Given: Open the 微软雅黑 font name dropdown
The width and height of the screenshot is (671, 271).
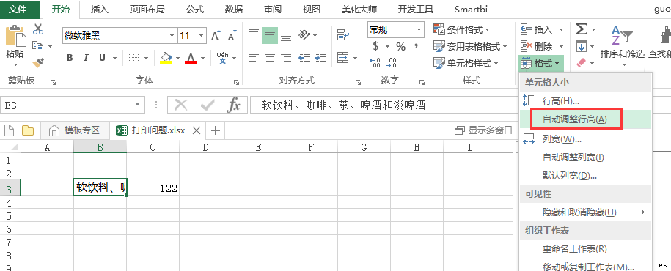Looking at the screenshot, I should click(172, 35).
